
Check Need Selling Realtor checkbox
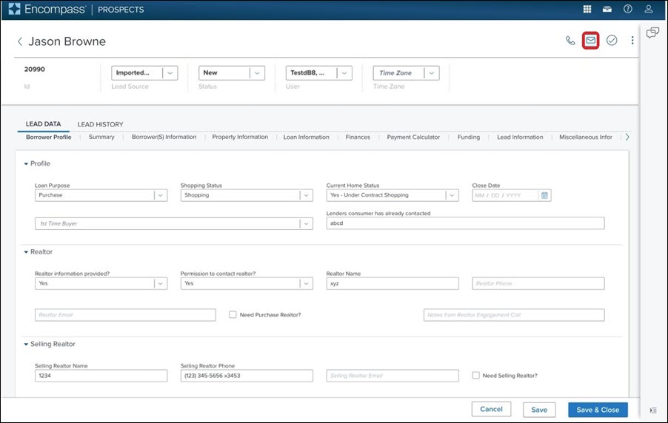click(x=476, y=376)
